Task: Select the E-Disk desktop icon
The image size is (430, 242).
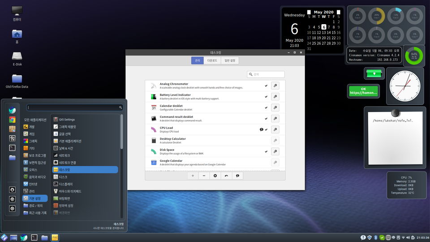Action: coord(17,58)
